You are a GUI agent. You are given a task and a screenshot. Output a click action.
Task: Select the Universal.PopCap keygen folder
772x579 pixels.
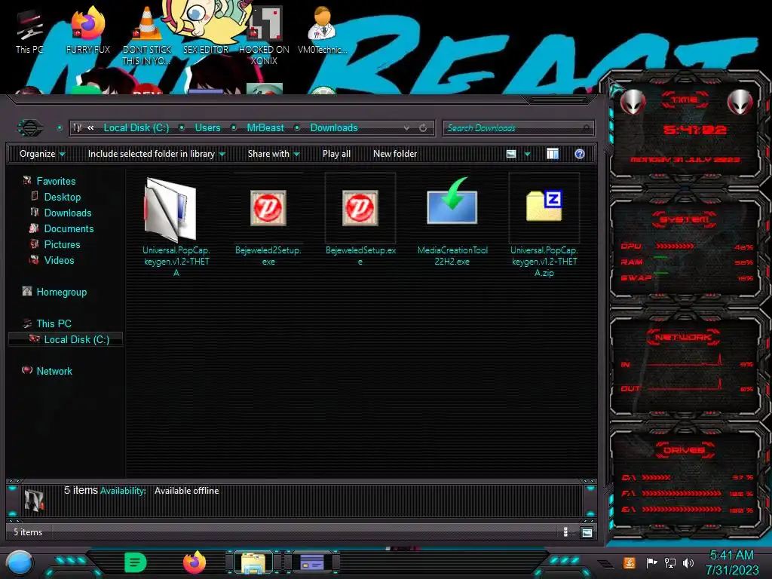176,226
